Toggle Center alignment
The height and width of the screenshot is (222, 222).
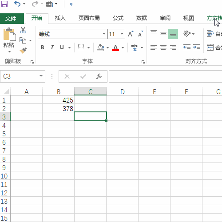point(163,48)
